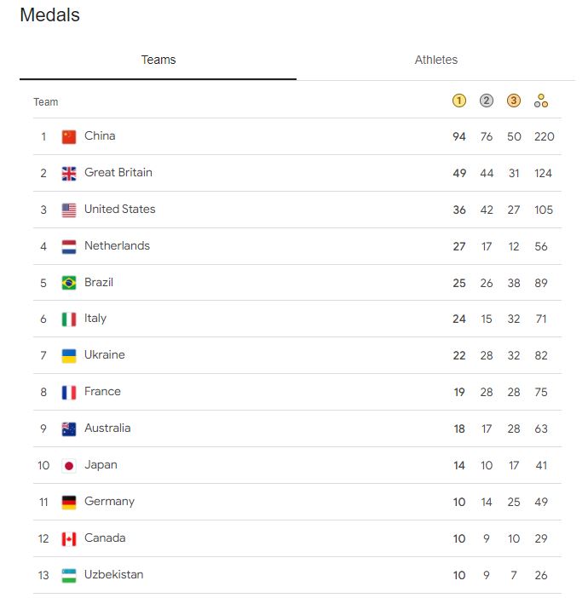588x598 pixels.
Task: Click the Germany team name
Action: click(110, 502)
